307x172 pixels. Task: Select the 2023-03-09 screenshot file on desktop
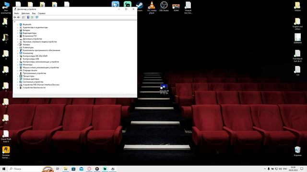tap(164, 89)
